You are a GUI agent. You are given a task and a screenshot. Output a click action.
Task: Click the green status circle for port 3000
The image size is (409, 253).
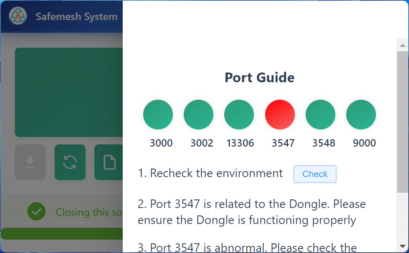[158, 115]
